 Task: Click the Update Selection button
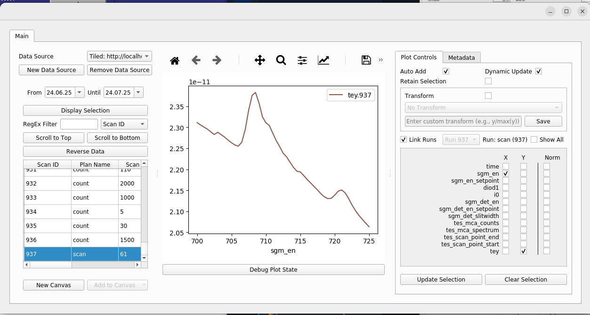(x=441, y=280)
